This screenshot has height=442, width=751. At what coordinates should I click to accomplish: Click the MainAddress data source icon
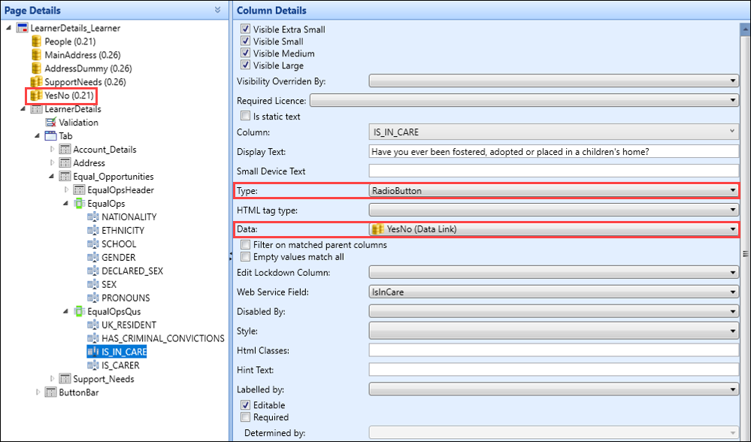coord(36,55)
